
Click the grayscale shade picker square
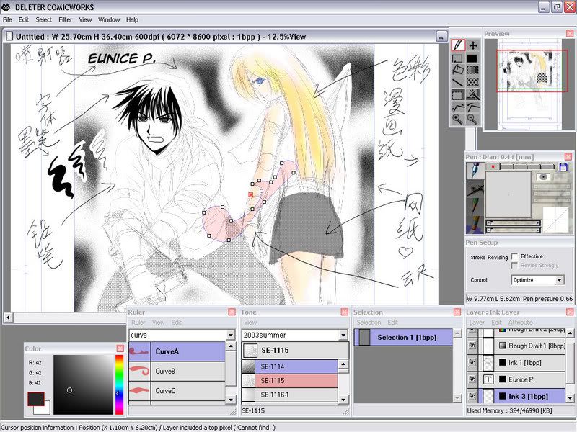coord(84,384)
